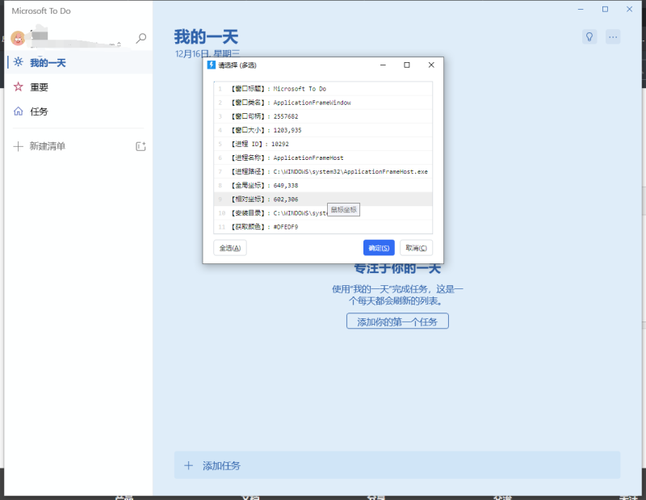Select the 安装目录 row in the list
The image size is (646, 500).
pyautogui.click(x=323, y=213)
